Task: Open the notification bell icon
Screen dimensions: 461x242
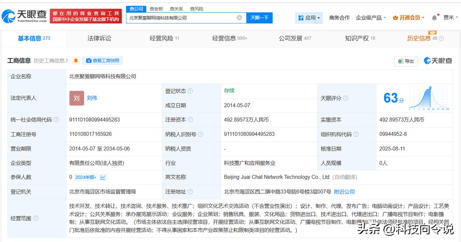Action: coord(435,18)
